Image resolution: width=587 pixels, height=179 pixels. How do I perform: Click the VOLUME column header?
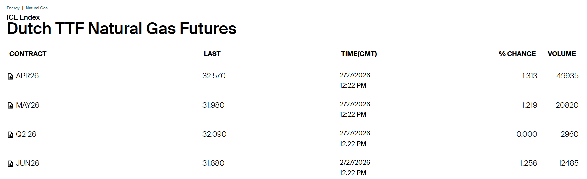(x=562, y=54)
